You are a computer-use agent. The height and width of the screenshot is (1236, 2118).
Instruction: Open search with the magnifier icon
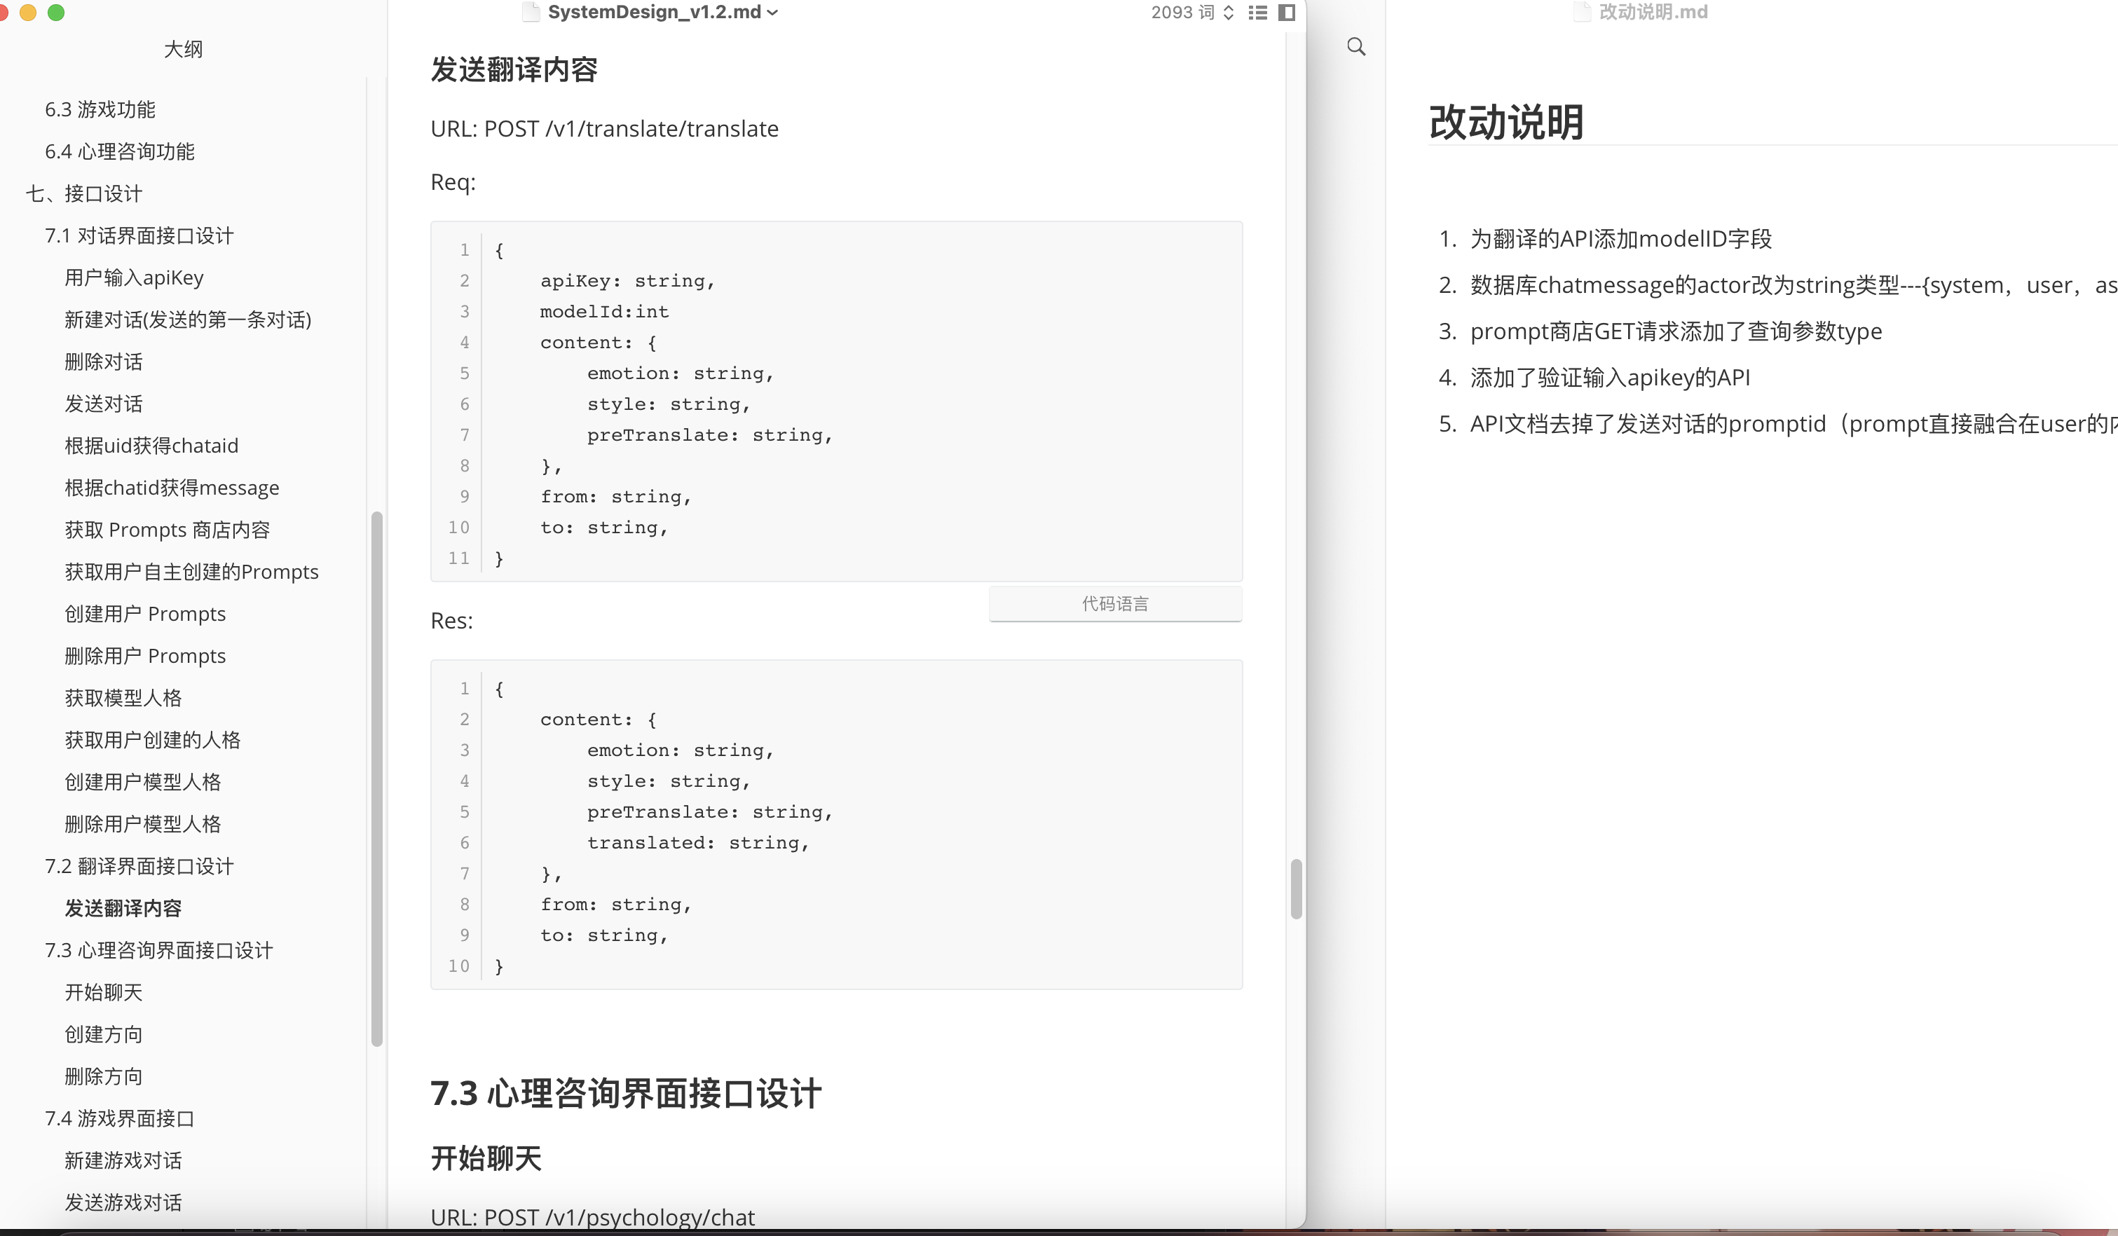[1355, 47]
